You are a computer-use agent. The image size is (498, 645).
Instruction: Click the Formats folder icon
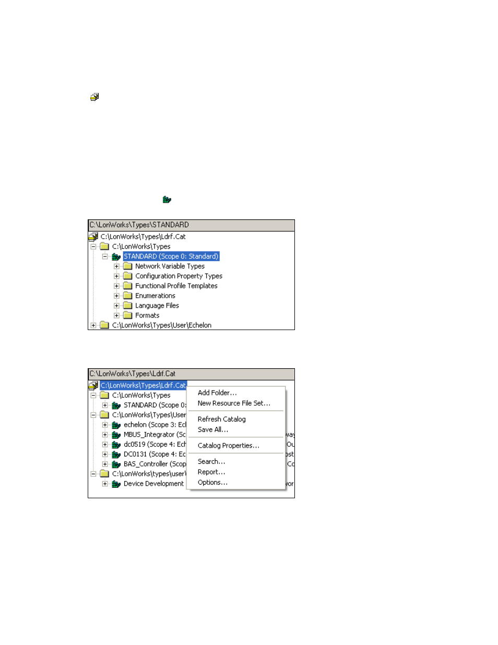point(127,315)
